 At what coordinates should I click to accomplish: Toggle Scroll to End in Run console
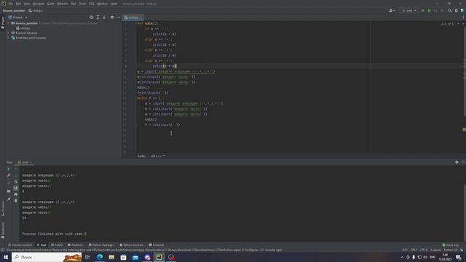click(x=16, y=188)
